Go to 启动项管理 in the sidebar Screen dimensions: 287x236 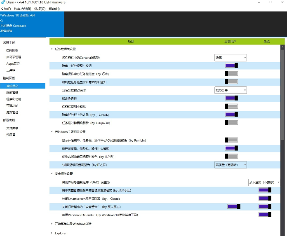[x=14, y=57]
